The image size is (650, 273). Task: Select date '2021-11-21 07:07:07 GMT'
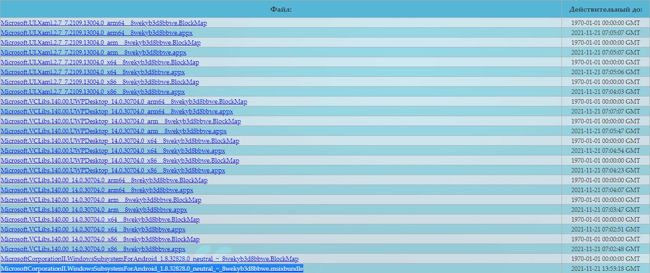click(606, 111)
